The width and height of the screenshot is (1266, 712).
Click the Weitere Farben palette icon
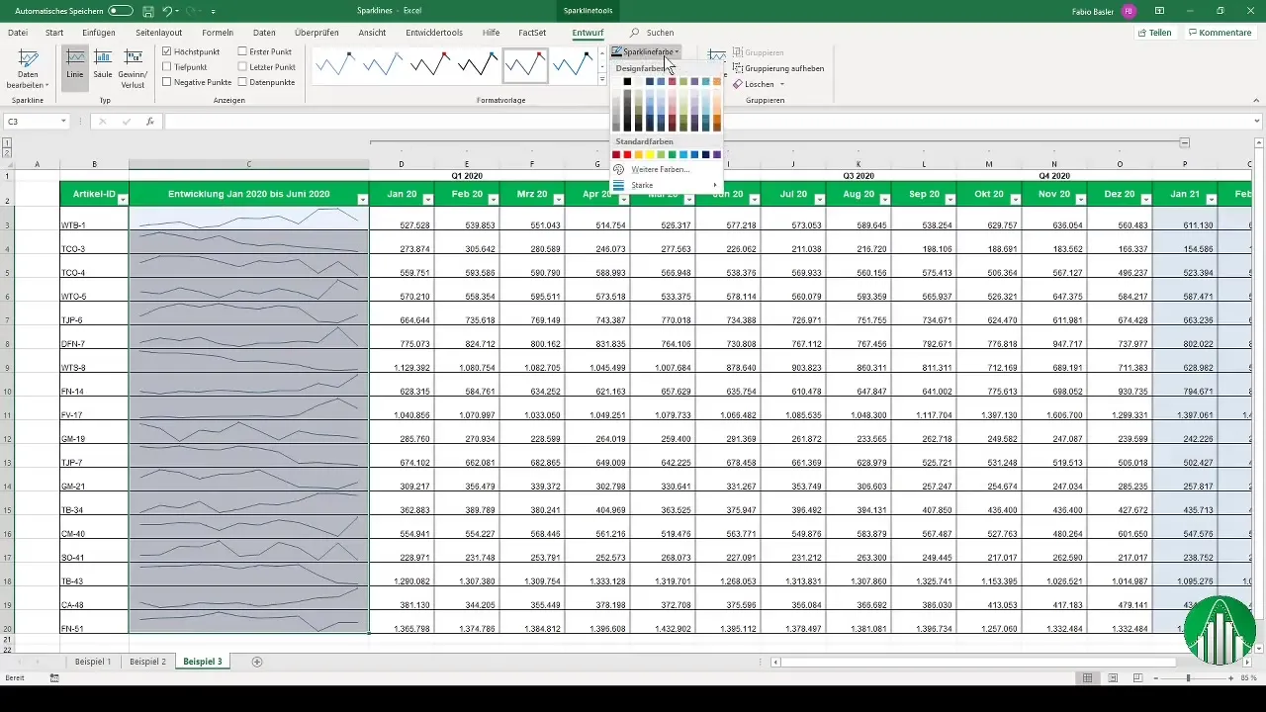point(619,170)
